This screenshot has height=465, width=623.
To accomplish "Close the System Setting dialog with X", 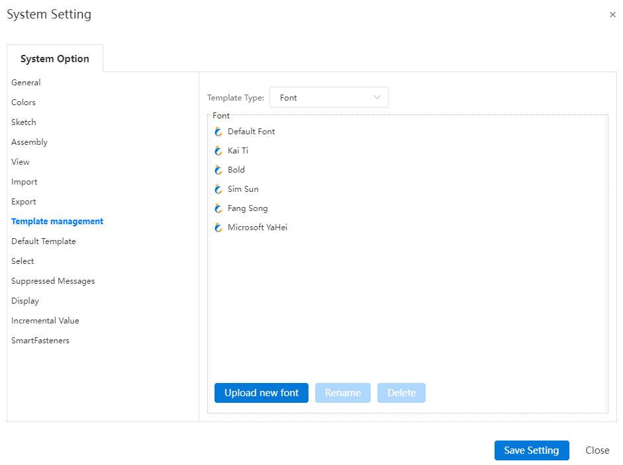I will click(x=612, y=15).
